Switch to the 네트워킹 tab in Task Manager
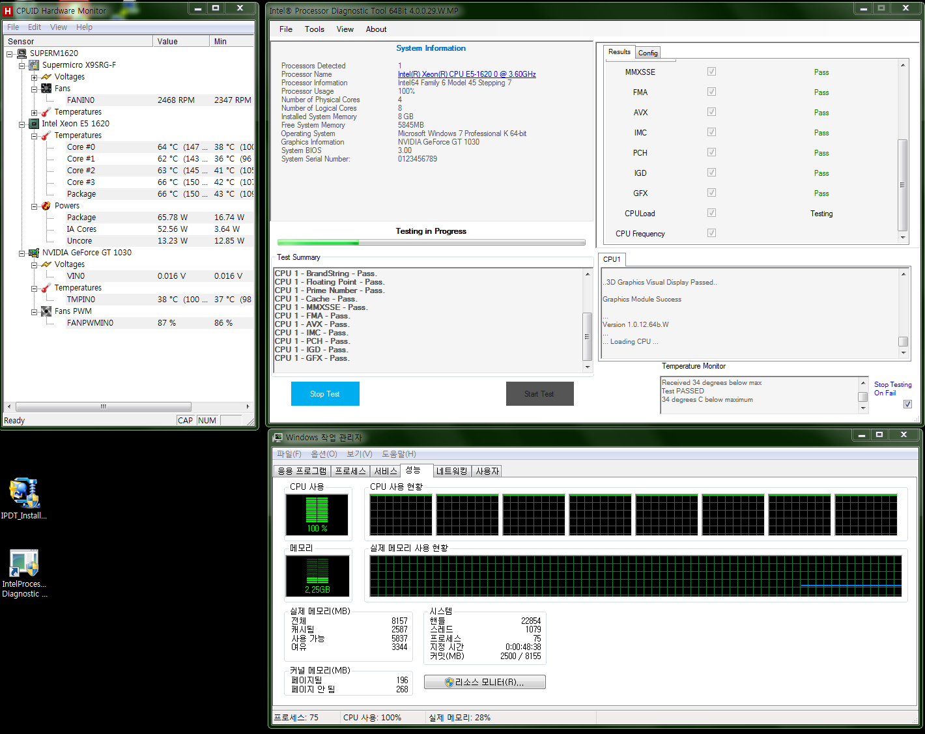The width and height of the screenshot is (925, 734). coord(451,471)
